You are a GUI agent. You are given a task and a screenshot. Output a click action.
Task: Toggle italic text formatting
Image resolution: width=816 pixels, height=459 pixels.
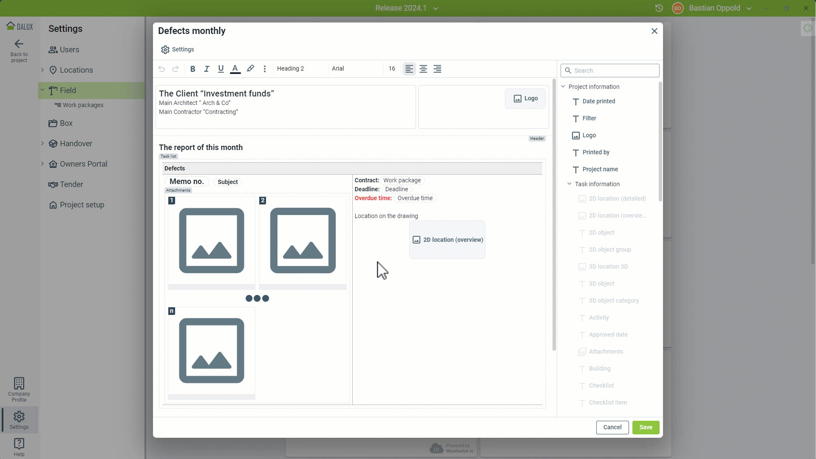click(x=207, y=69)
